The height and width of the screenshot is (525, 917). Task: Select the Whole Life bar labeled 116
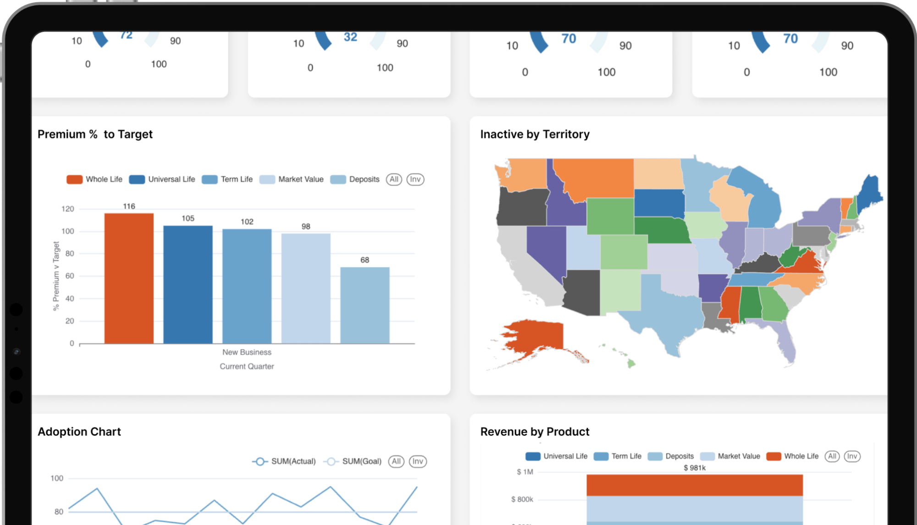tap(129, 278)
